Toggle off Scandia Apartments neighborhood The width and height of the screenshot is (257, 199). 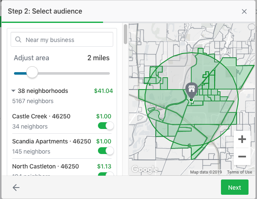tap(106, 151)
